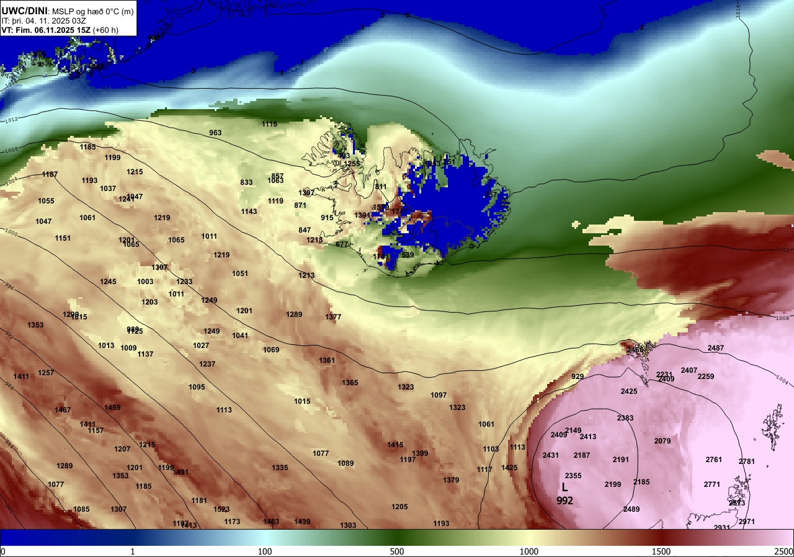Click the dark green section of the color scale
The width and height of the screenshot is (794, 557).
pos(397,538)
